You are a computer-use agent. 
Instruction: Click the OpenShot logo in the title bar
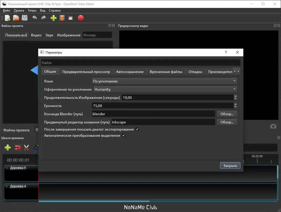4,4
